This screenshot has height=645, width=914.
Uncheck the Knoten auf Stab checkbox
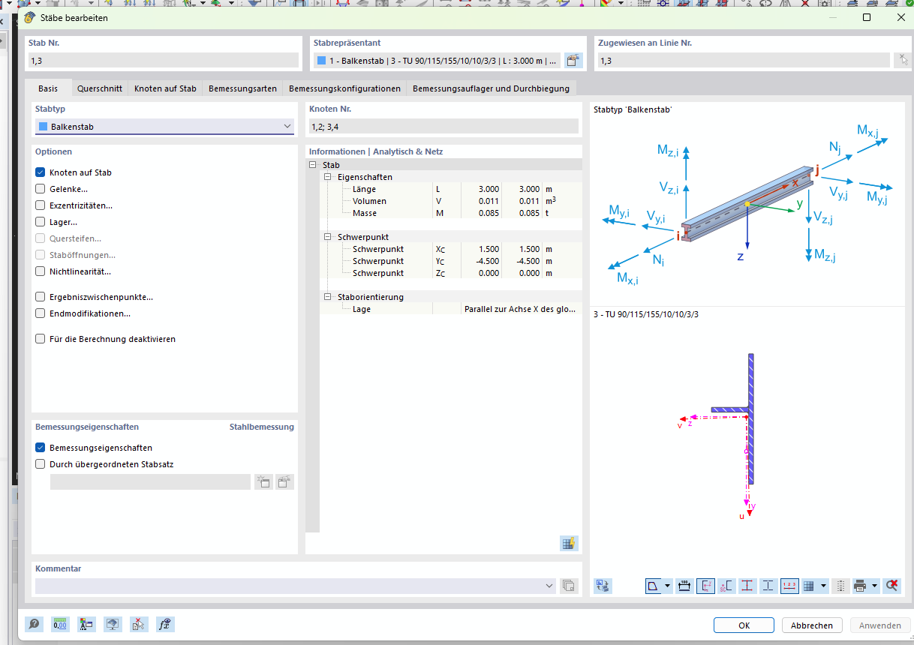[41, 172]
